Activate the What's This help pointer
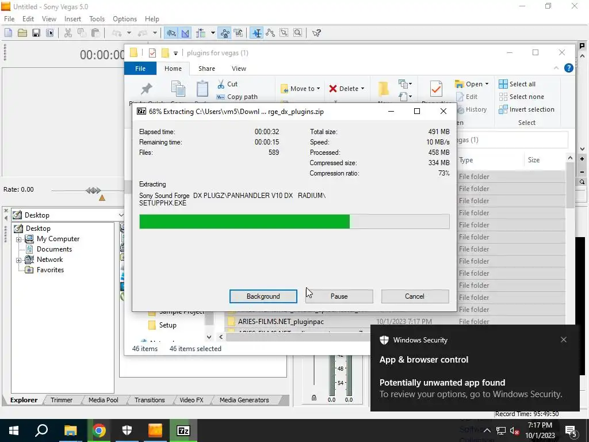Image resolution: width=589 pixels, height=442 pixels. click(316, 33)
